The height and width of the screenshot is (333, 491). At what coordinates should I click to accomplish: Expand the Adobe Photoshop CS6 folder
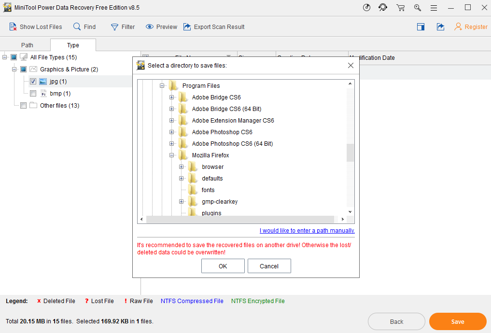(x=171, y=132)
